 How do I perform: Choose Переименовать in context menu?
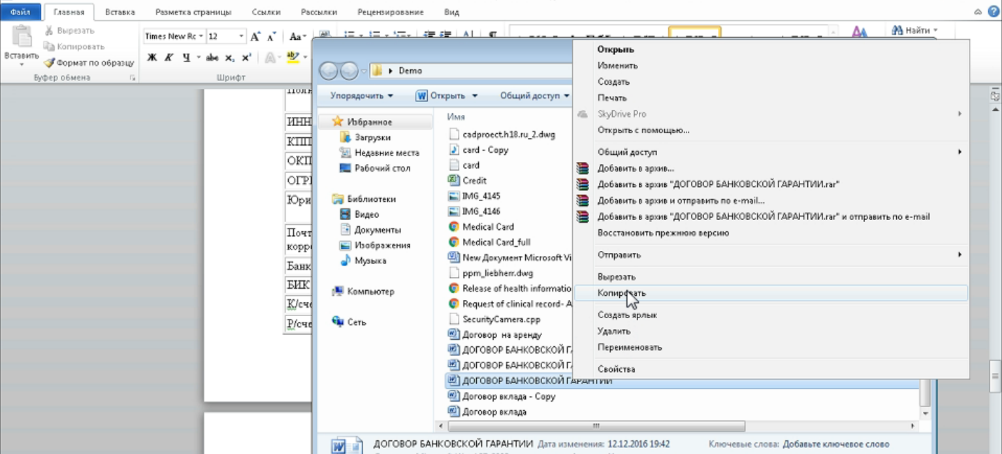771,347
